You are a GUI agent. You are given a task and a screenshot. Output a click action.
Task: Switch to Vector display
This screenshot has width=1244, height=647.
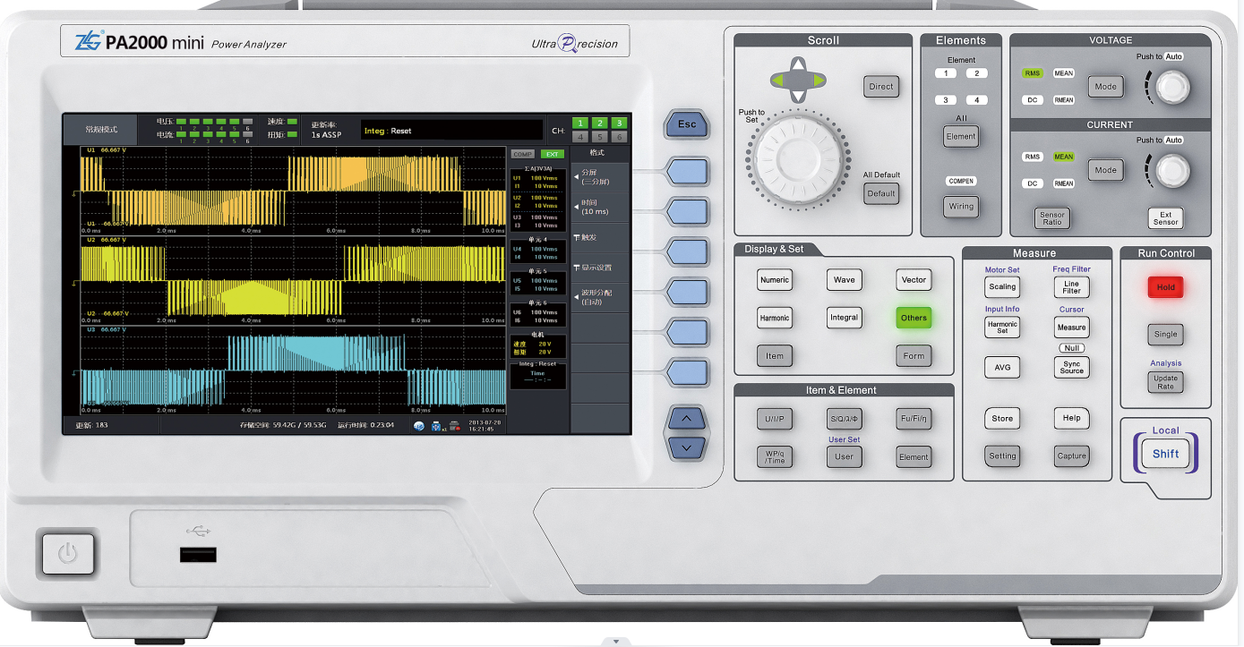(914, 280)
